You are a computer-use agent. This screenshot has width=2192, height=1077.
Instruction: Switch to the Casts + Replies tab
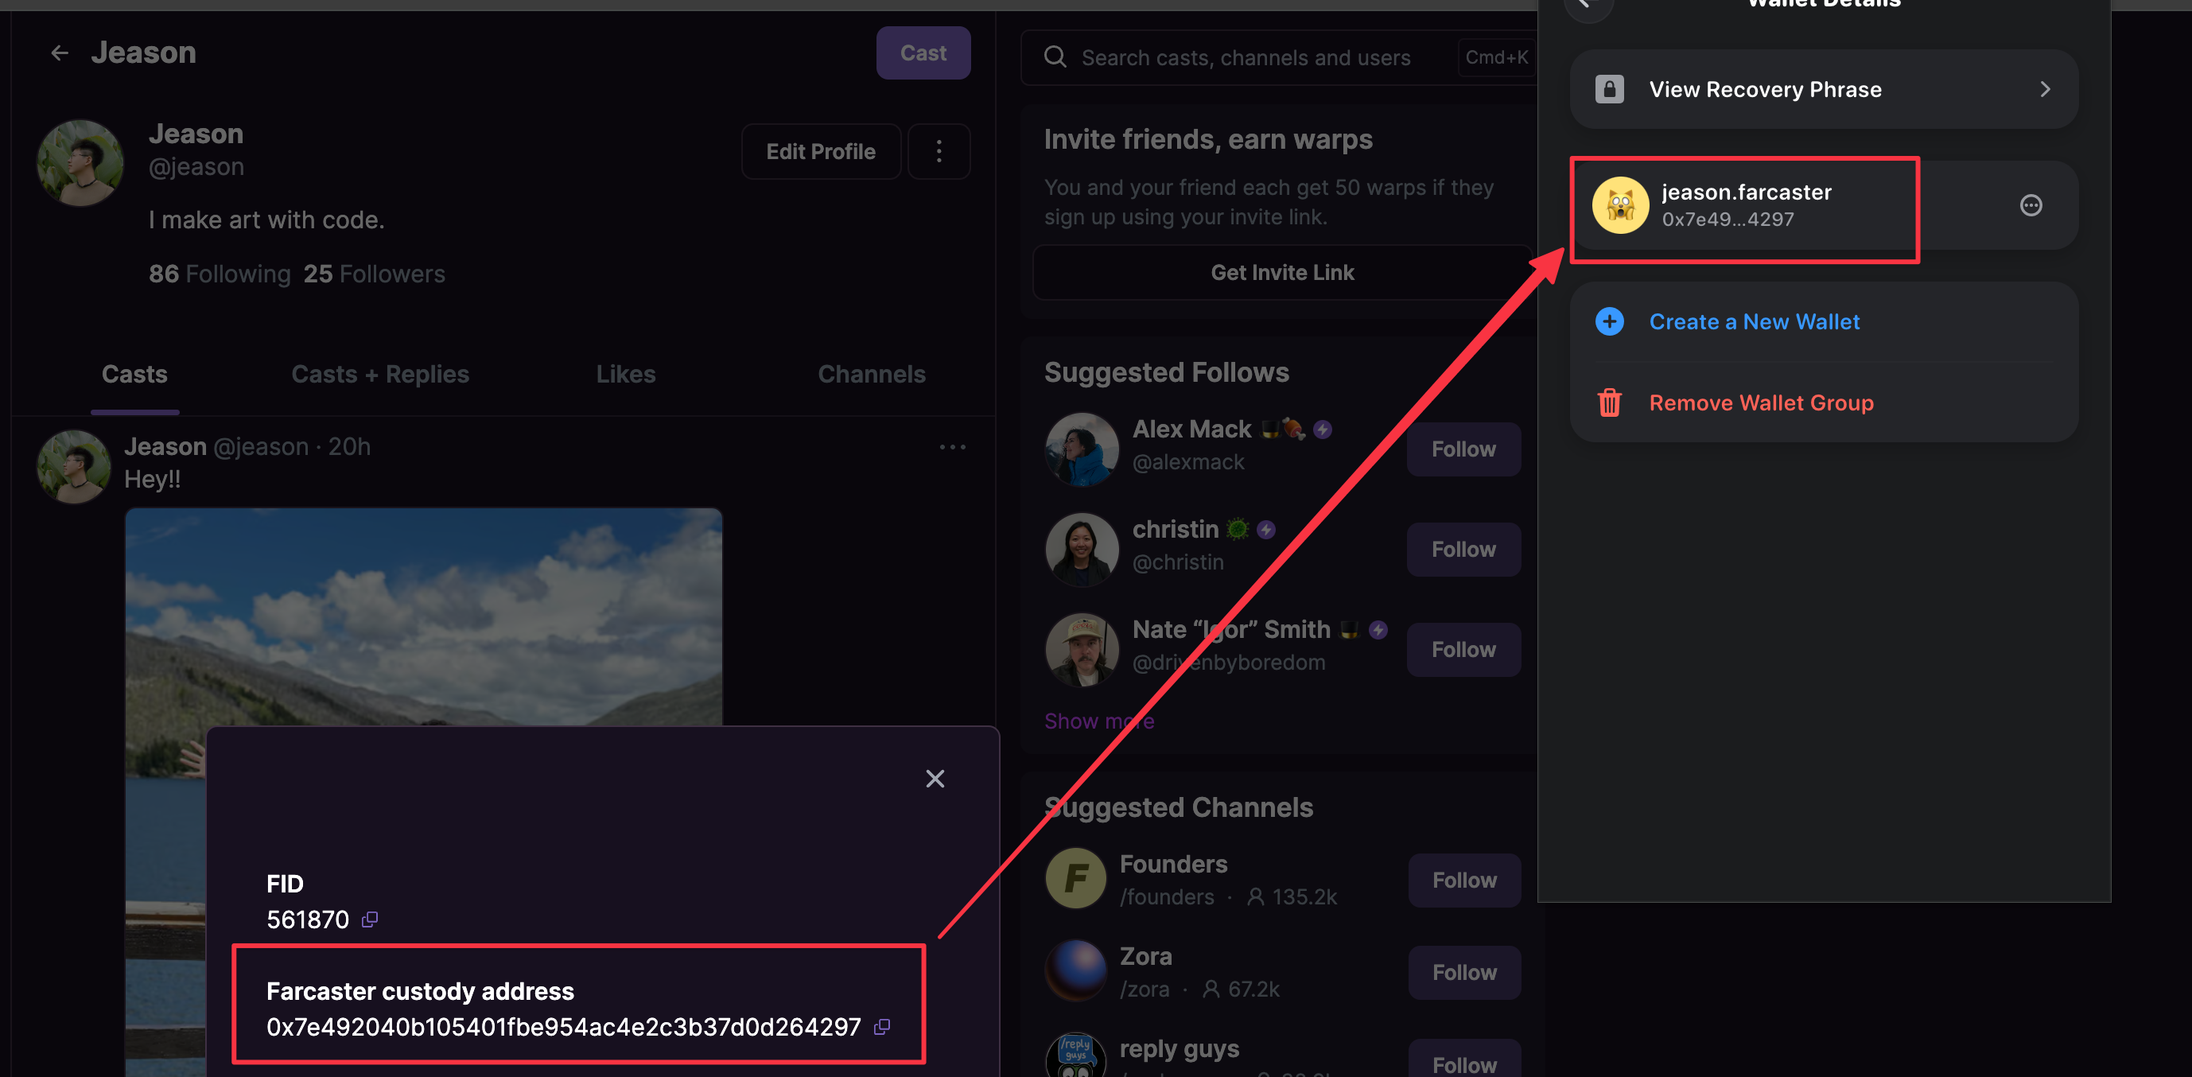379,375
